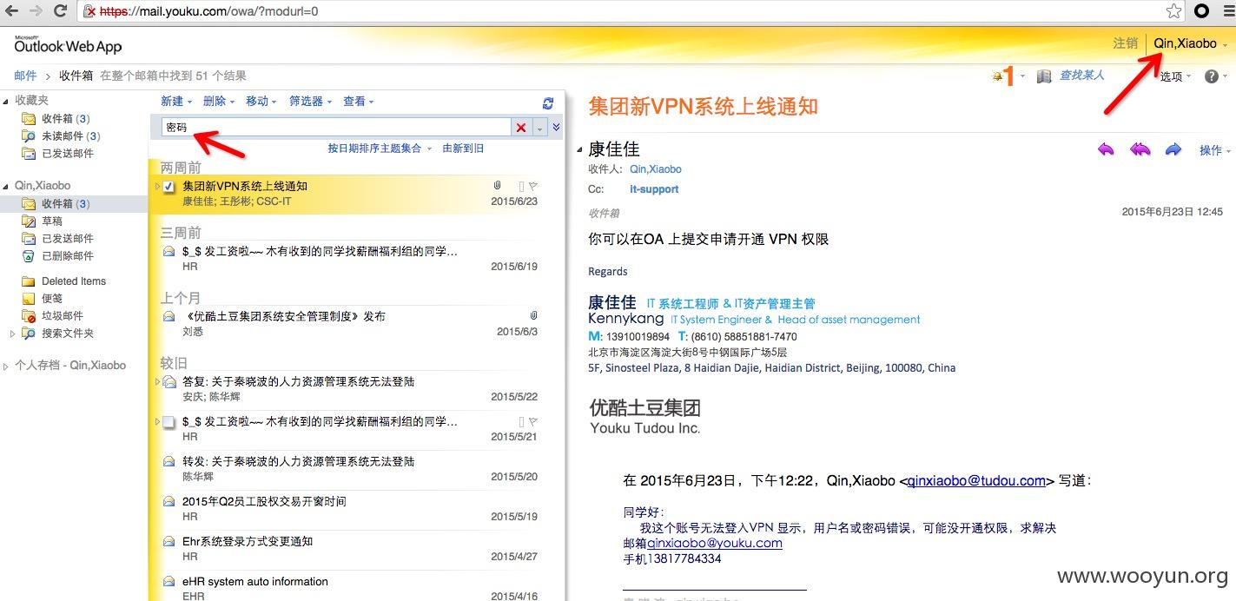Click the search box containing 密码

coord(336,128)
